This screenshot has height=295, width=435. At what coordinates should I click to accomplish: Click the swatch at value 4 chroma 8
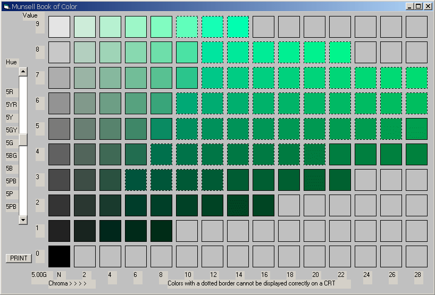coord(161,155)
